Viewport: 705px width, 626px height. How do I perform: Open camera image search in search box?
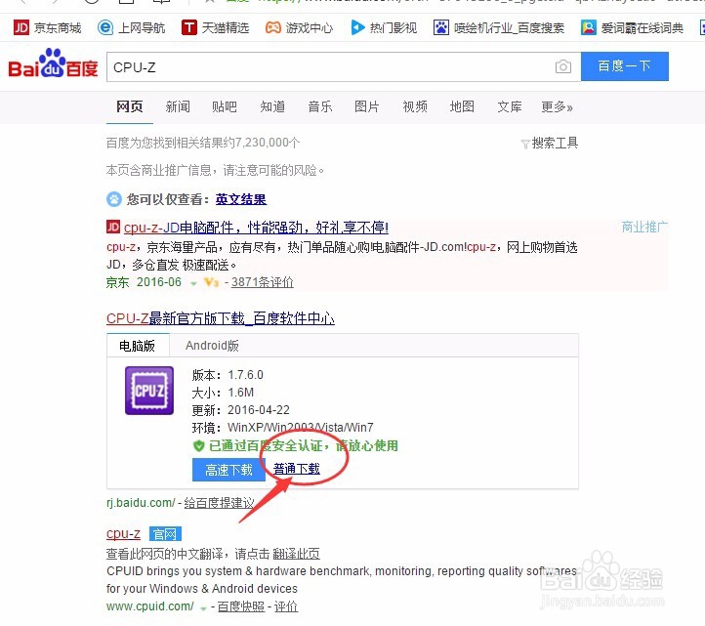click(562, 66)
